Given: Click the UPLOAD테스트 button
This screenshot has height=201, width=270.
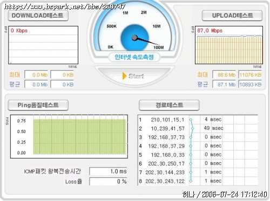Looking at the screenshot, I should coord(232,16).
